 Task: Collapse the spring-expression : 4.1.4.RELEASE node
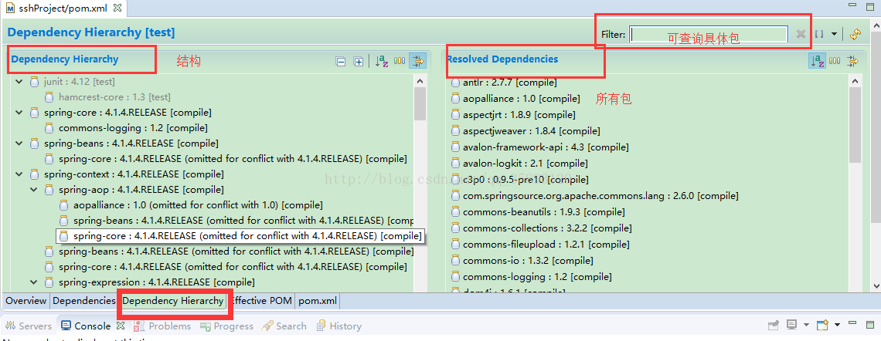click(x=34, y=282)
